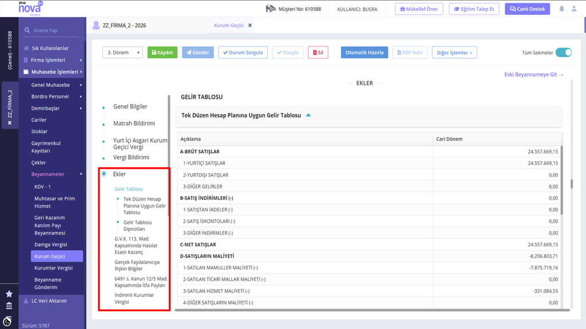Click Eğitim Talep Et button
The width and height of the screenshot is (586, 329).
474,9
